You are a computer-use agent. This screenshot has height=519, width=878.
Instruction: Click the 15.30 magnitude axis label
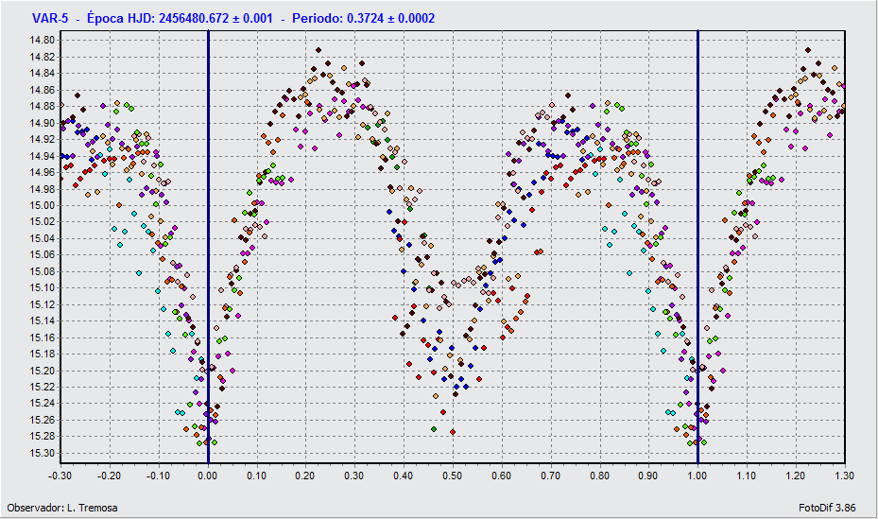pos(42,453)
